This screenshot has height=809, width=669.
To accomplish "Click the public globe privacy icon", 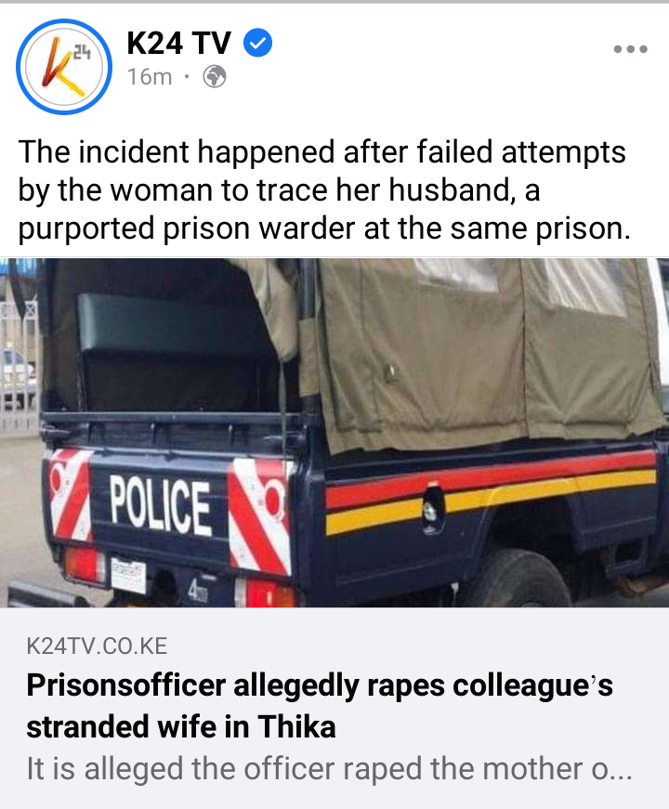I will [x=215, y=77].
